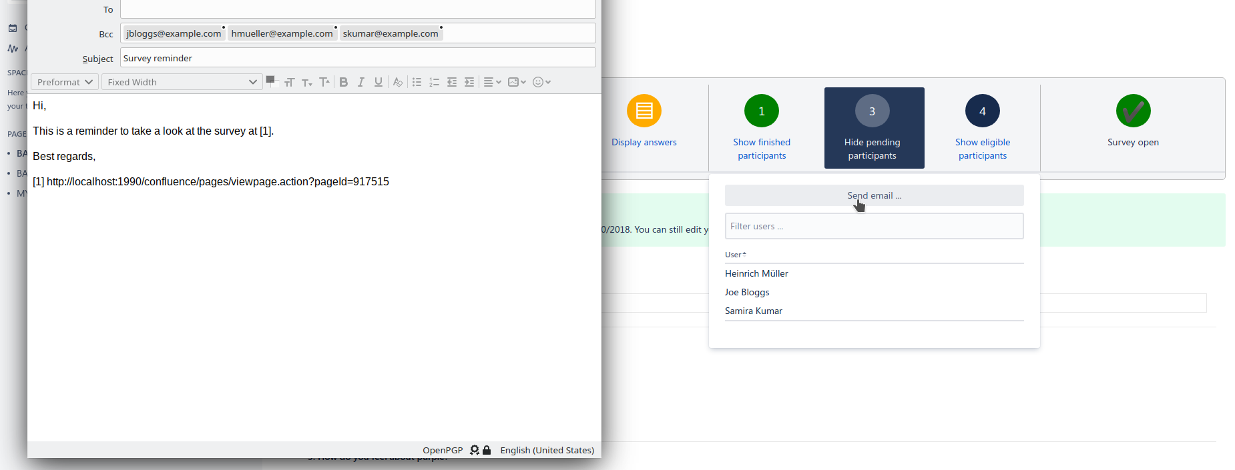Image resolution: width=1235 pixels, height=470 pixels.
Task: Toggle the Survey open status checkmark
Action: pos(1133,111)
